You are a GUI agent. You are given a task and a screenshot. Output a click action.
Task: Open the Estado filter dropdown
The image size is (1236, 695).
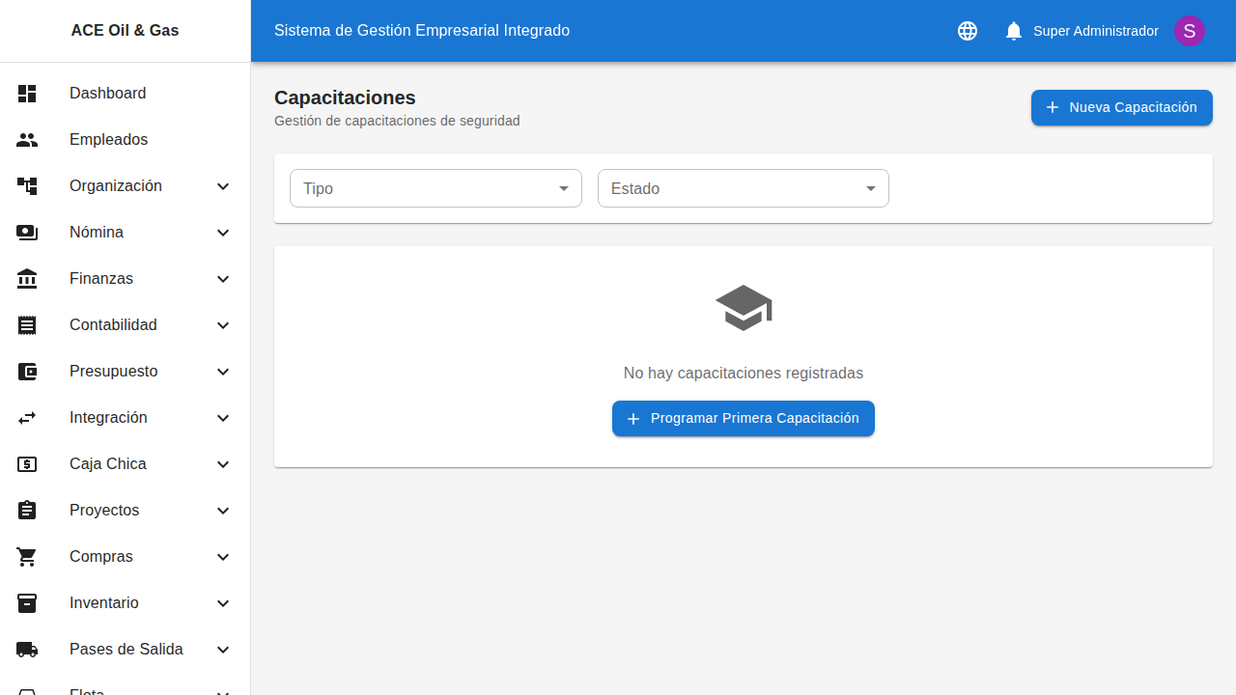click(743, 188)
